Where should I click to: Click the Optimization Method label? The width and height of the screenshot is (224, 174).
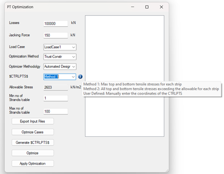click(x=24, y=57)
